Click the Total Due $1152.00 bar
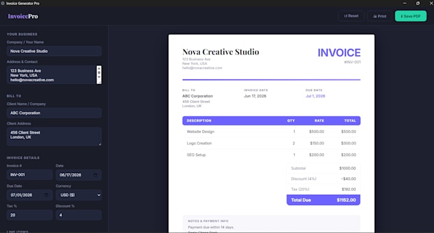Image resolution: width=434 pixels, height=233 pixels. pyautogui.click(x=324, y=200)
